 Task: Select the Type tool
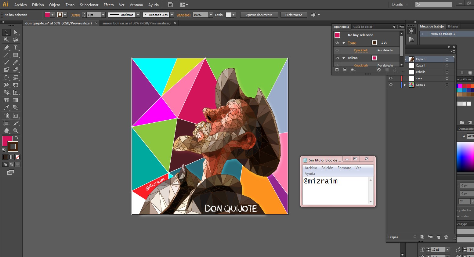tap(16, 48)
